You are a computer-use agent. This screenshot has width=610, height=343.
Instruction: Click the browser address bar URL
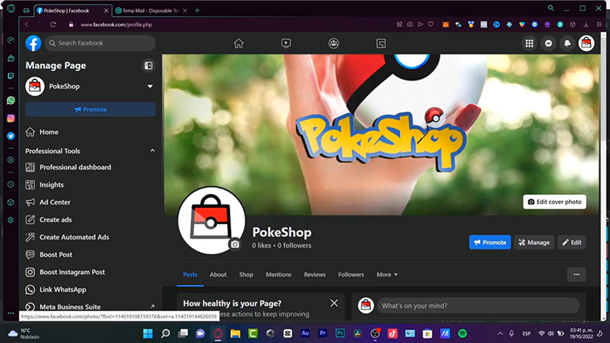116,24
